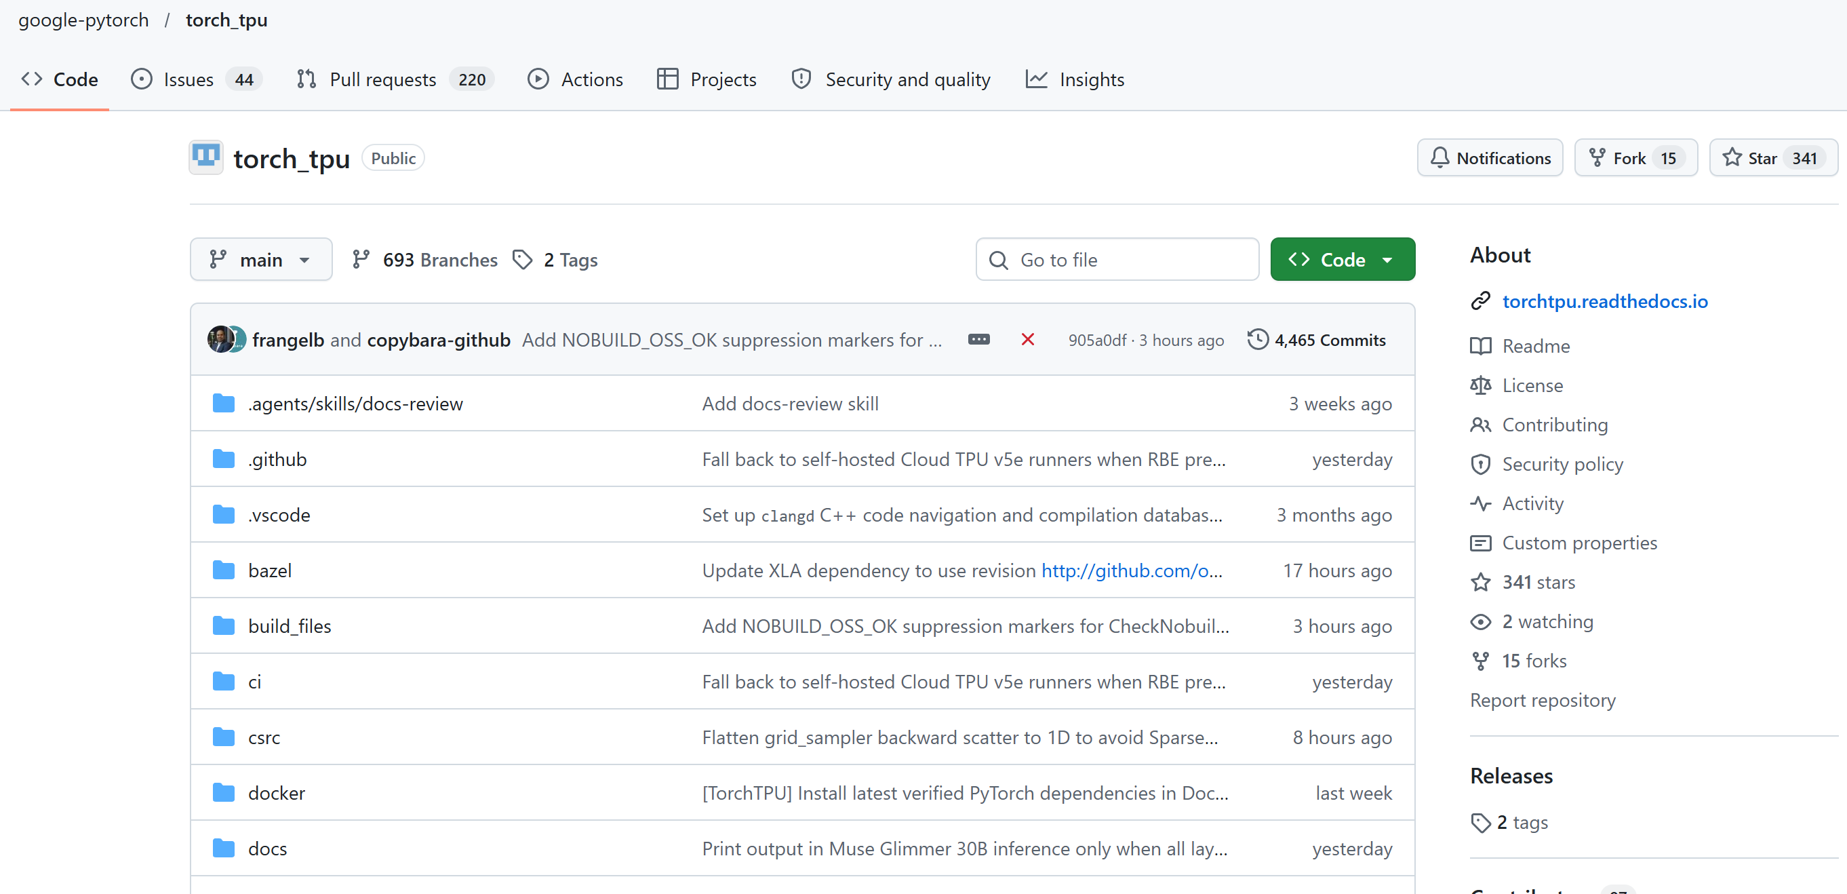1847x894 pixels.
Task: Click the branch icon beside 693 Branches
Action: tap(361, 260)
